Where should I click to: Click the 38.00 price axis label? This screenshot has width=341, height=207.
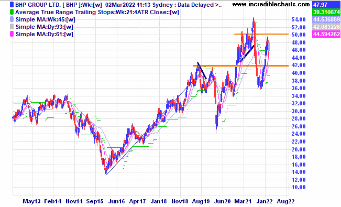(x=299, y=81)
